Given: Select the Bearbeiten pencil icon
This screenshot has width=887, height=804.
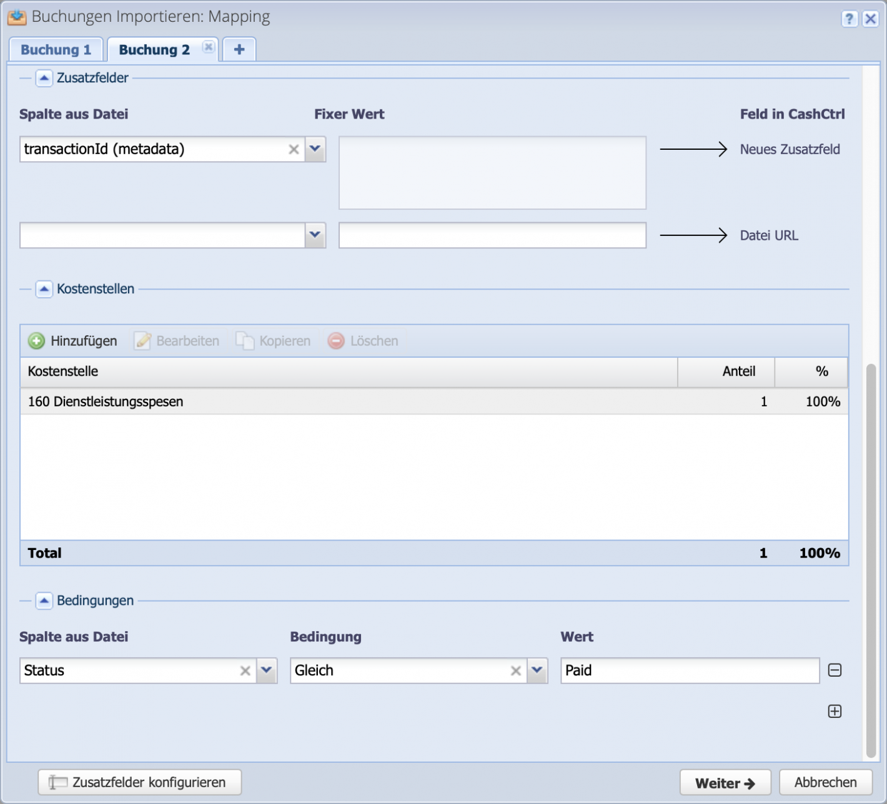Looking at the screenshot, I should coord(143,341).
